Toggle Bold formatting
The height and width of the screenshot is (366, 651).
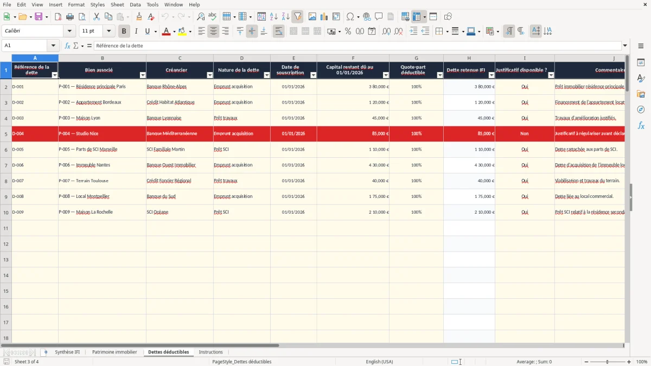(x=124, y=31)
